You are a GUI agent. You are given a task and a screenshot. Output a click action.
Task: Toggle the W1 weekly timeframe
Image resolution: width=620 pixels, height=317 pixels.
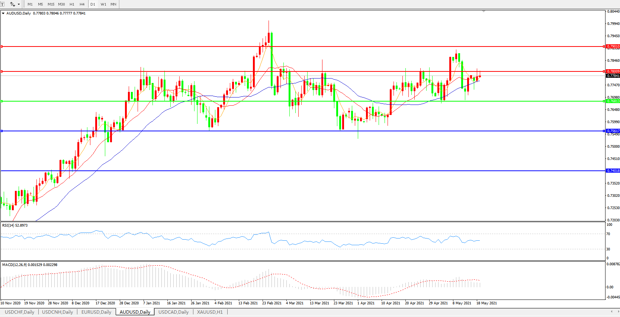click(x=103, y=4)
